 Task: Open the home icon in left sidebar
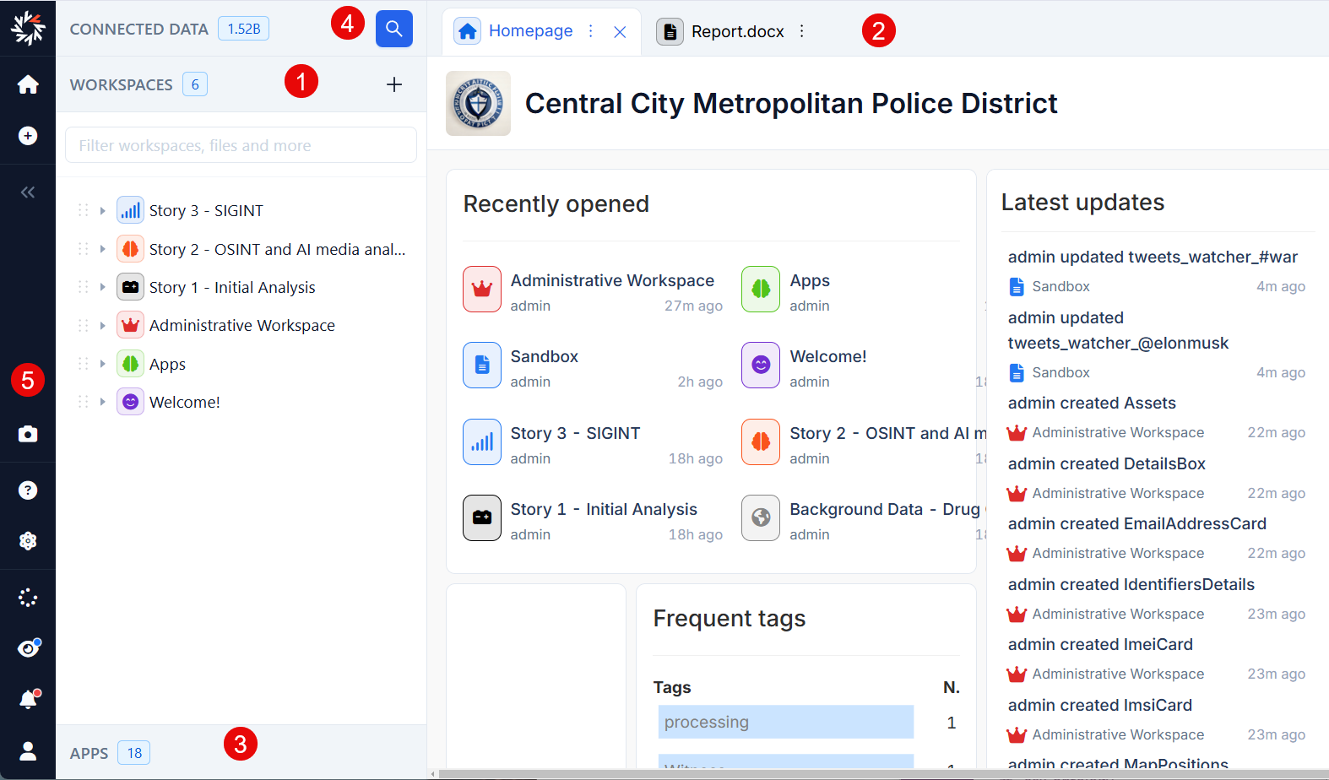28,84
